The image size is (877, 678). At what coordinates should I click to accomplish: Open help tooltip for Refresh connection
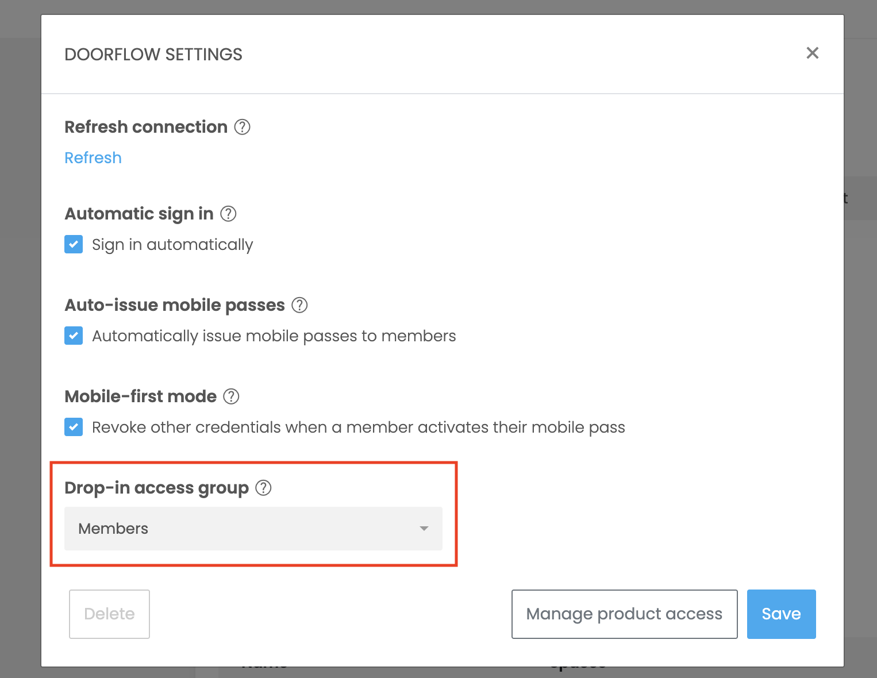tap(243, 127)
